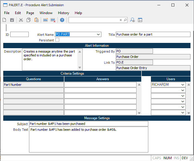Open the History menu

[64, 13]
